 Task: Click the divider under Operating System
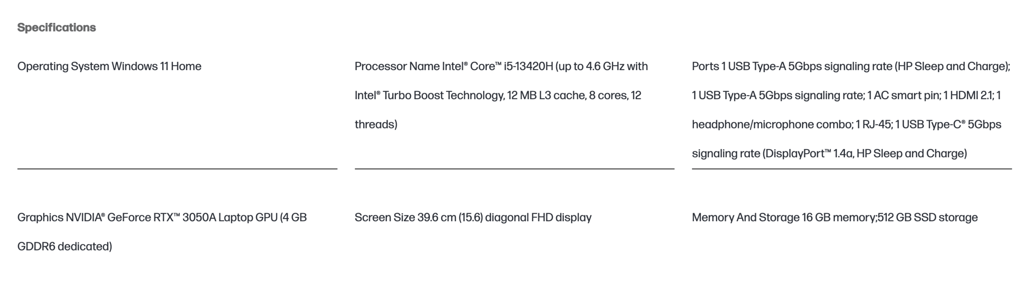[x=177, y=169]
